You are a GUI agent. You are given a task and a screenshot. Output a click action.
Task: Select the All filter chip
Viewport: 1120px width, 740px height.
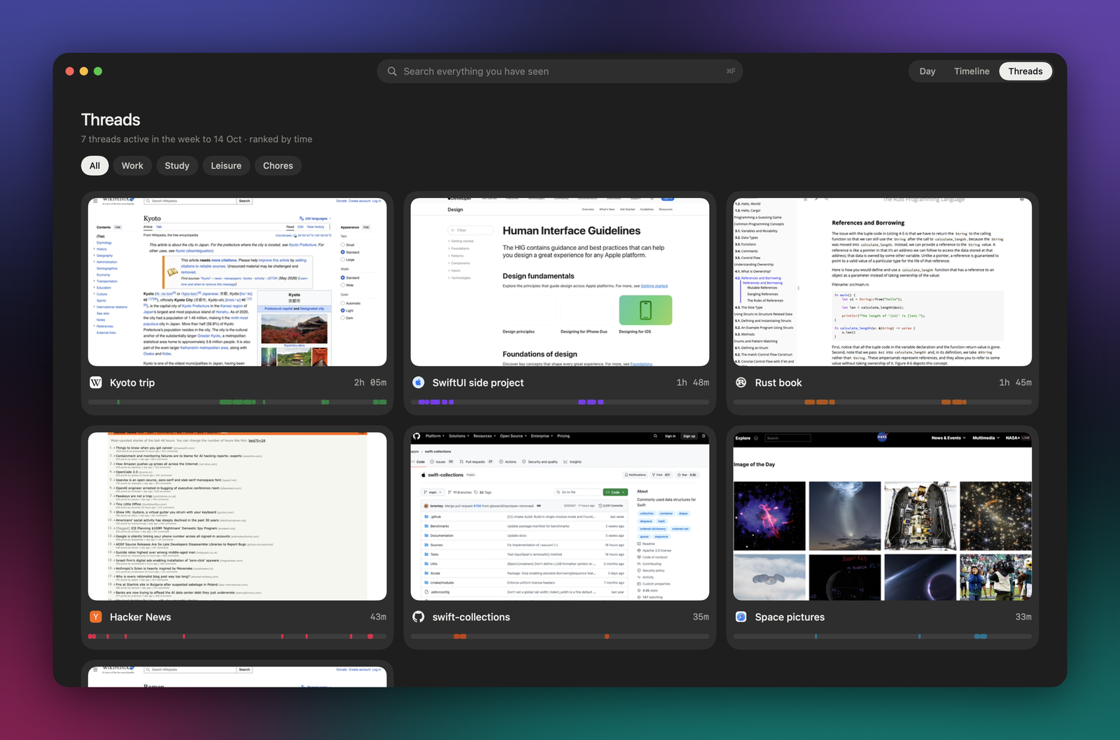coord(95,166)
